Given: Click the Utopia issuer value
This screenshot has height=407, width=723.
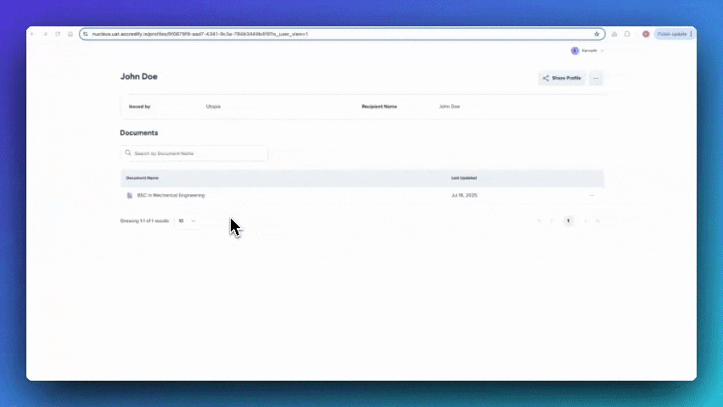Looking at the screenshot, I should pos(213,107).
